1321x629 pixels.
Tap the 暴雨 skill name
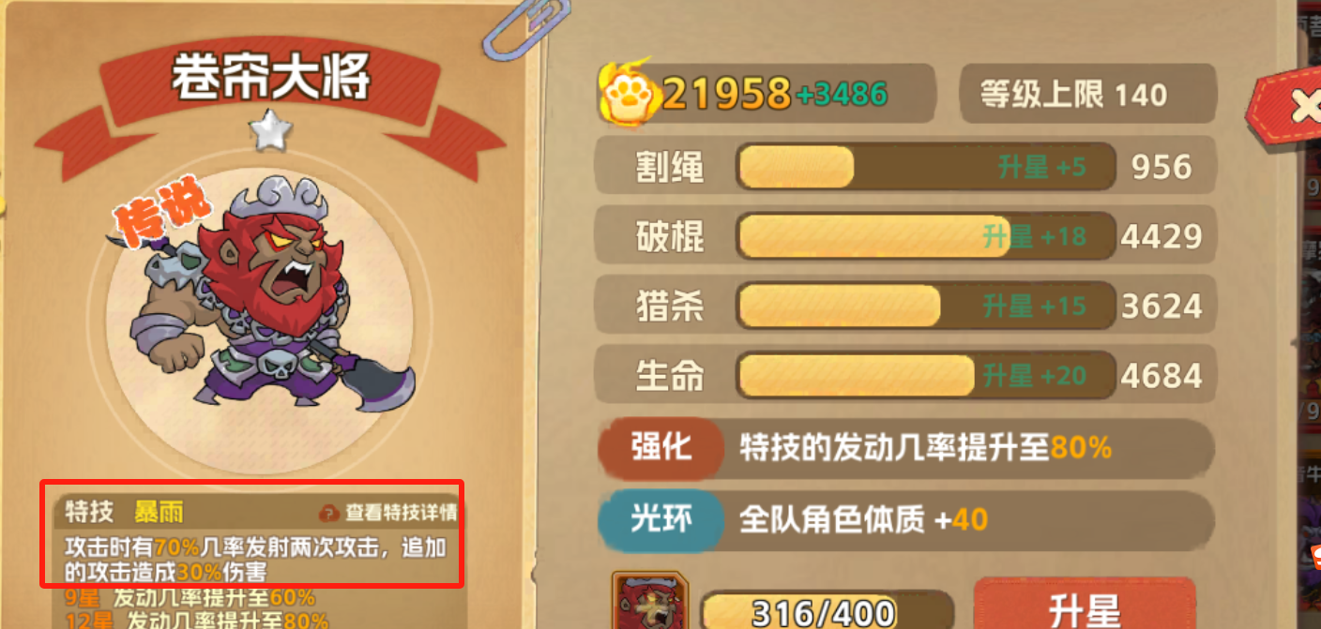tap(159, 512)
